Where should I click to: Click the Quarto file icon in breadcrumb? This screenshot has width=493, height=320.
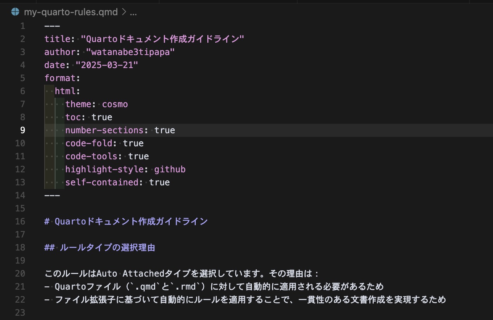(15, 12)
